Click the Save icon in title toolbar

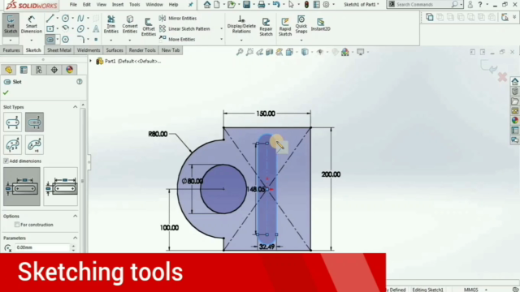pos(246,4)
